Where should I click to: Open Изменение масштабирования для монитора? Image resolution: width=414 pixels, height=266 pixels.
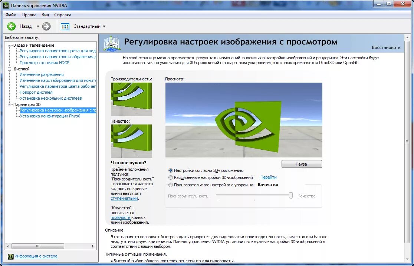point(58,80)
